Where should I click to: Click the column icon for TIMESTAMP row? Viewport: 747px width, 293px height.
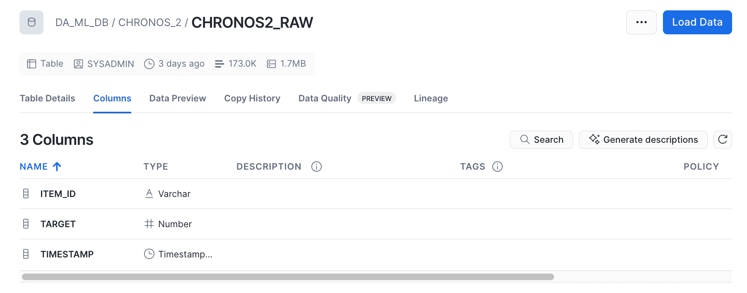26,254
